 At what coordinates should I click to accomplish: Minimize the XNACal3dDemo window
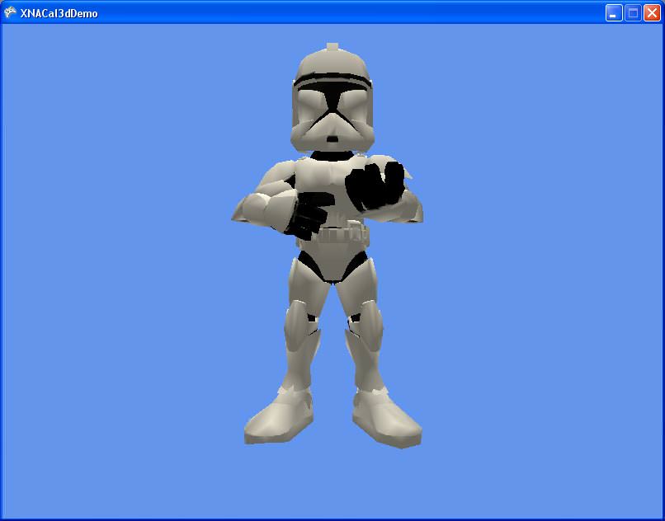(x=614, y=13)
